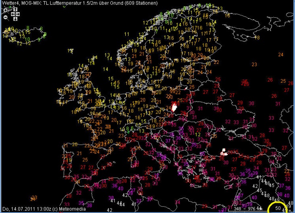Select the white '50' temperature value
The height and width of the screenshot is (213, 295).
[x=278, y=208]
